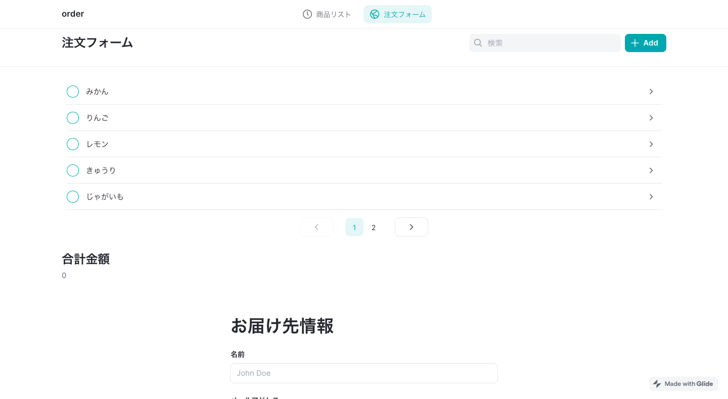Screen dimensions: 728x399
Task: Open the じゃがいも row arrow
Action: tap(651, 197)
